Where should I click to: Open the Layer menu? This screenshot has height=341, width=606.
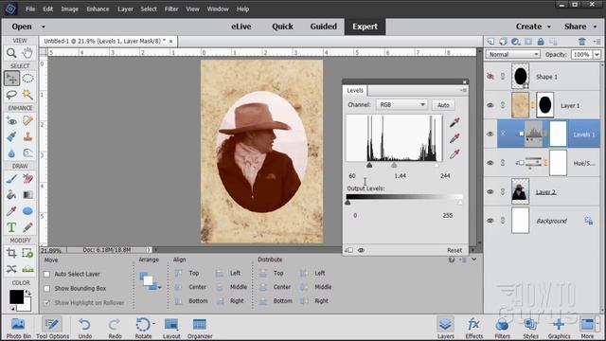tap(125, 9)
